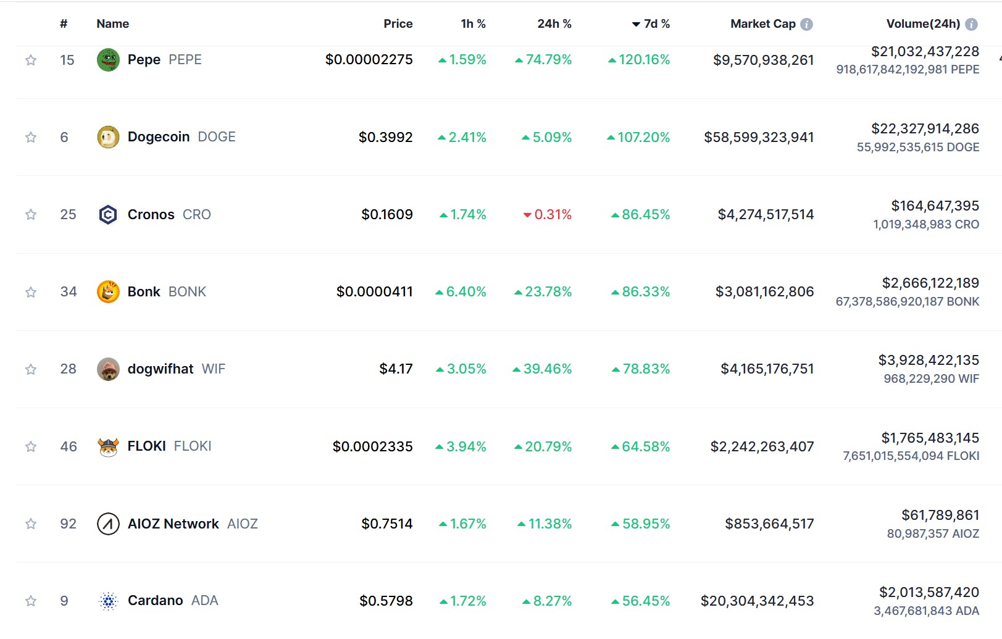Open the Volume(24h) info tooltip icon
The height and width of the screenshot is (639, 1002).
(971, 24)
